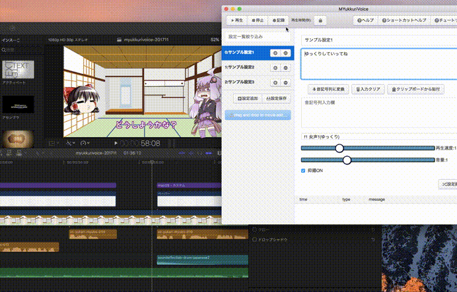Image resolution: width=457 pixels, height=292 pixels.
Task: Focus the サンプル設定1 name field
Action: (x=379, y=40)
